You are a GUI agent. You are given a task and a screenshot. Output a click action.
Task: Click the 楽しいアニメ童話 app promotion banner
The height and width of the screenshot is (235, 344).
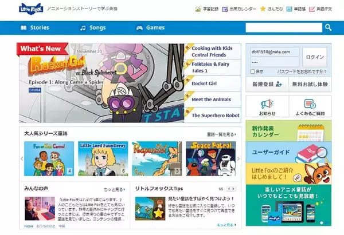click(x=288, y=205)
